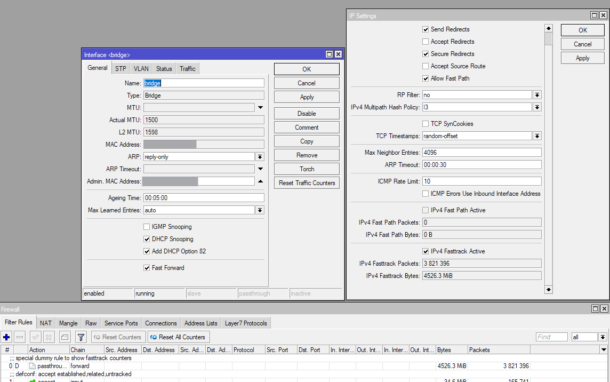Open the RP Filter dropdown

click(x=537, y=95)
